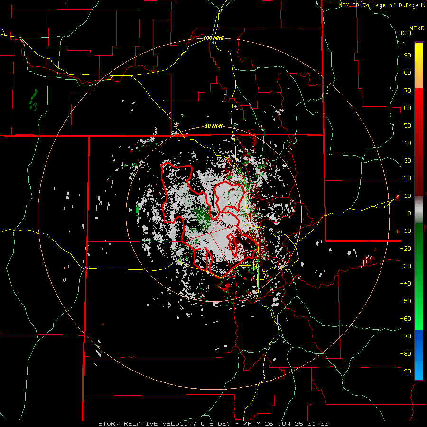Screen dimensions: 427x427
Task: Select the 30 value on the velocity scale
Action: pyautogui.click(x=408, y=161)
